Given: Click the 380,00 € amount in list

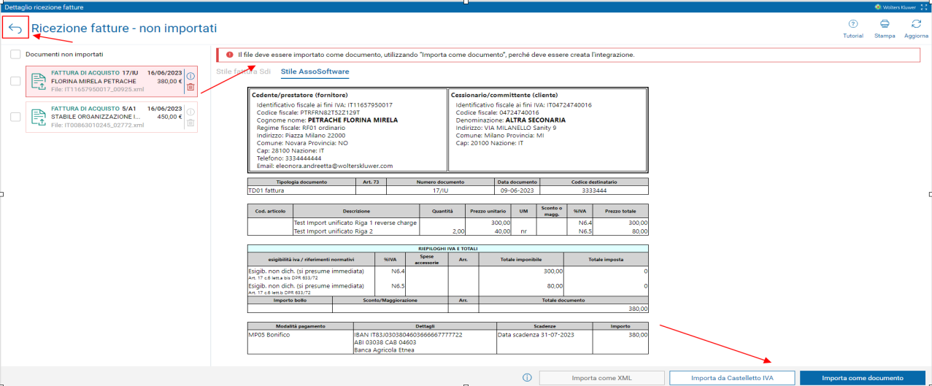Looking at the screenshot, I should 170,81.
